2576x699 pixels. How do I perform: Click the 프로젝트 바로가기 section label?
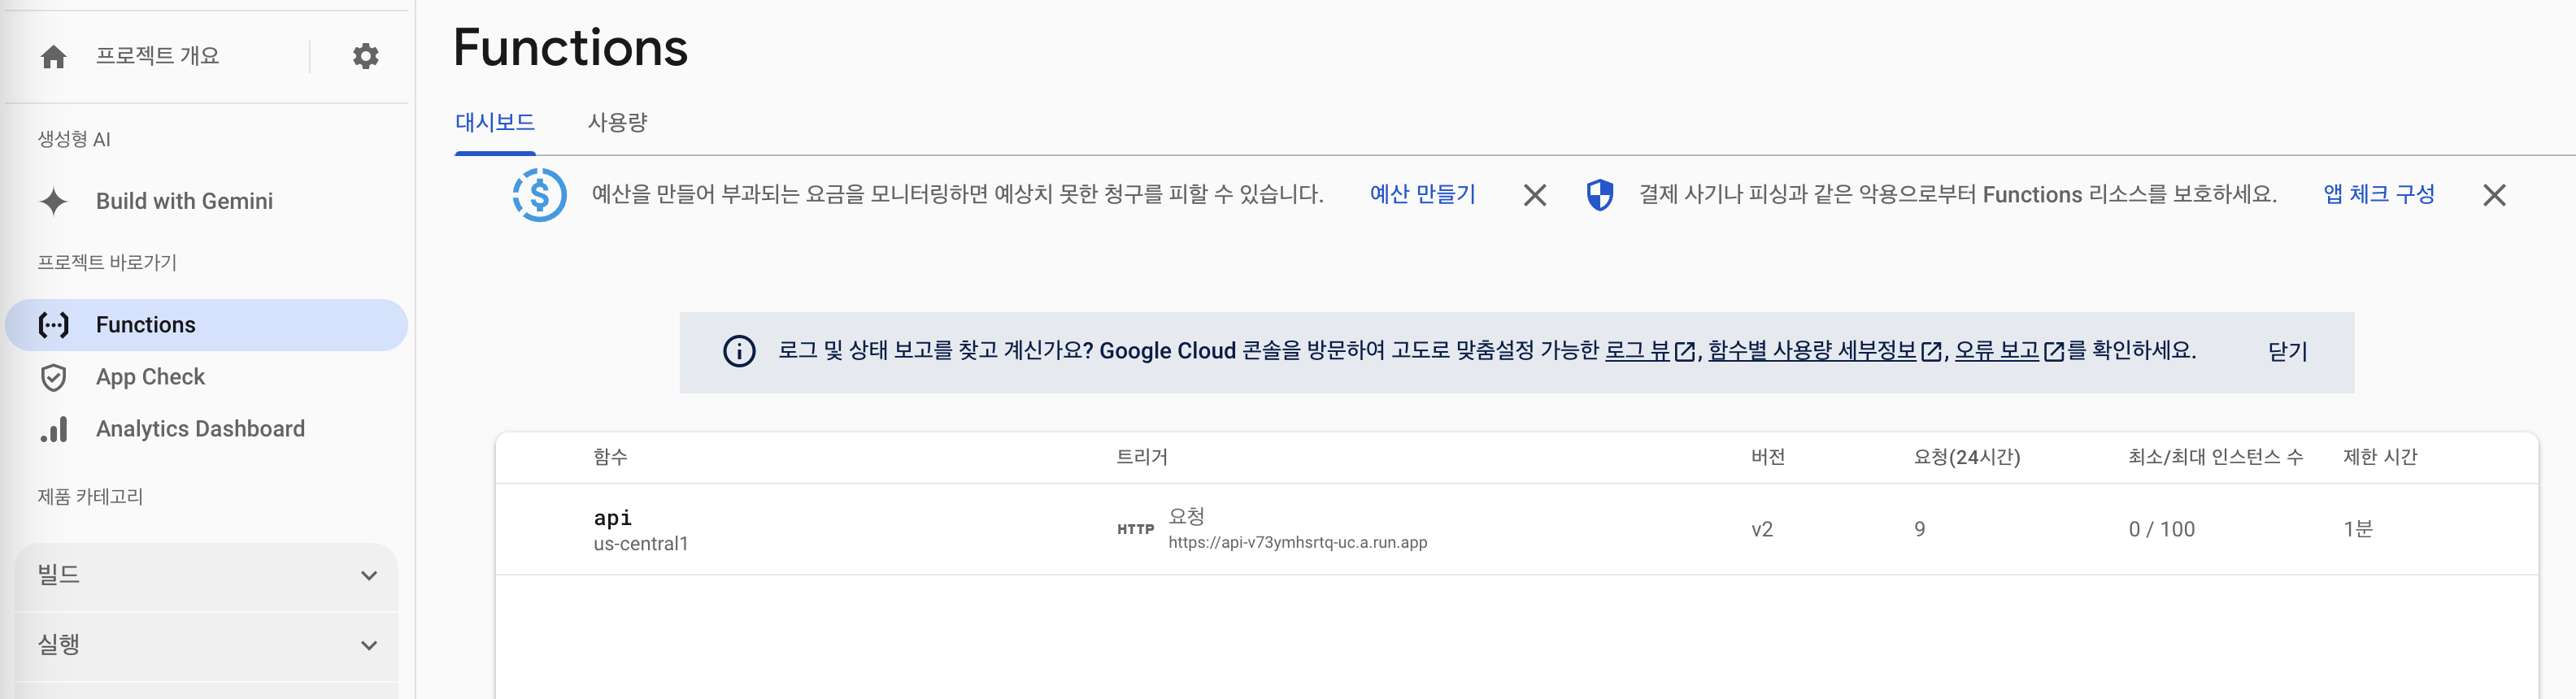coord(107,263)
